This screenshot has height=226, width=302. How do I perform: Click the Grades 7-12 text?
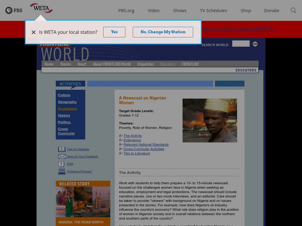click(x=129, y=116)
